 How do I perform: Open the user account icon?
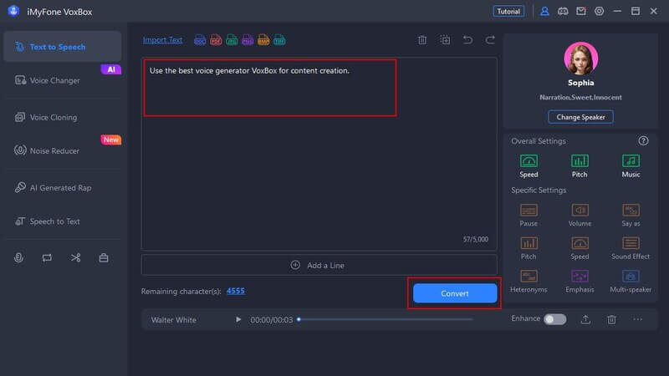pyautogui.click(x=544, y=12)
